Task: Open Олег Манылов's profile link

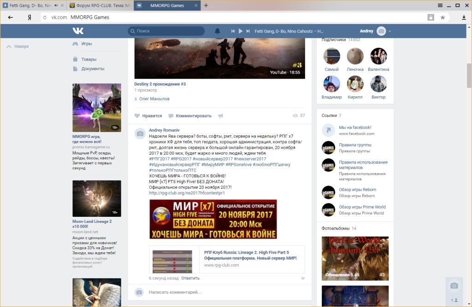Action: coord(154,98)
